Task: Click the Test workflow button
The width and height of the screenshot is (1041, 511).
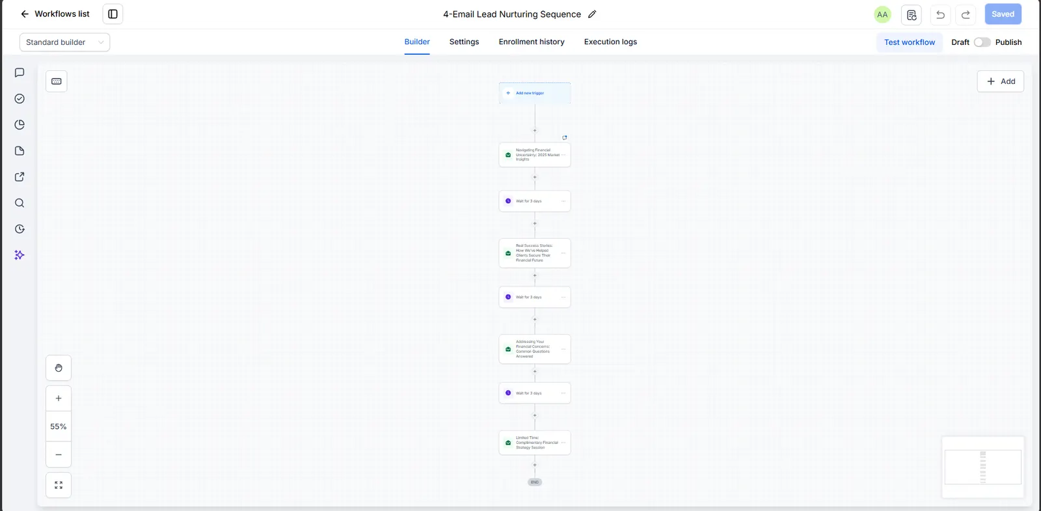Action: tap(910, 42)
